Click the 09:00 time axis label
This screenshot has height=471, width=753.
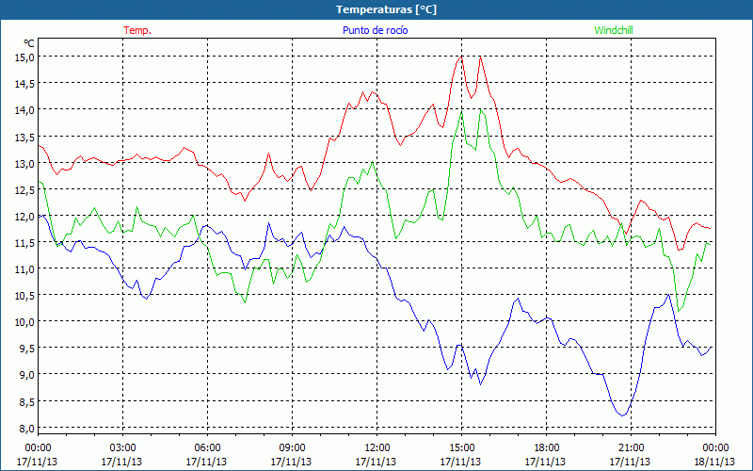(x=292, y=448)
